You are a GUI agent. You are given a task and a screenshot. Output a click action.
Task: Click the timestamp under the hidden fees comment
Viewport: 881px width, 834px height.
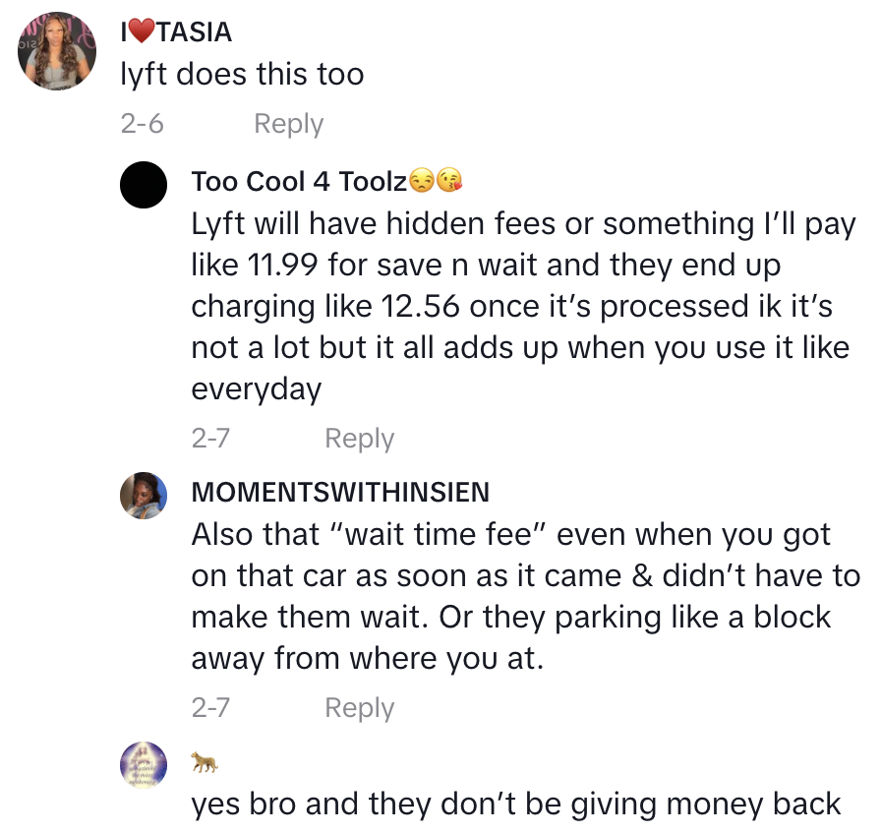click(210, 439)
